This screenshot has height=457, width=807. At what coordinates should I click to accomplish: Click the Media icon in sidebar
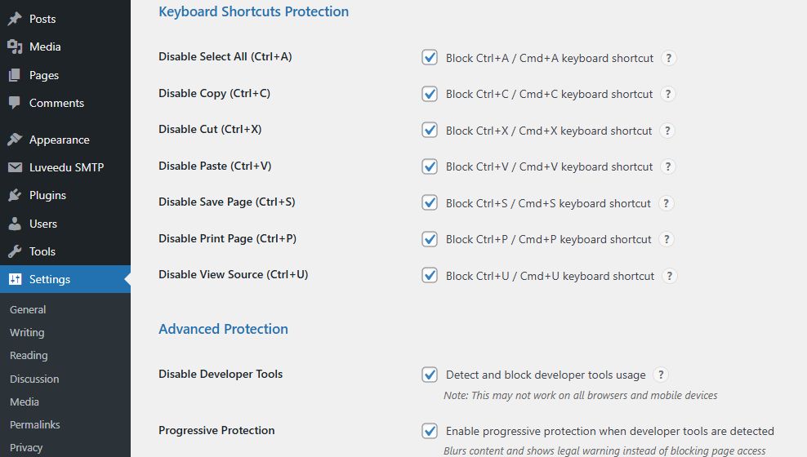coord(15,47)
